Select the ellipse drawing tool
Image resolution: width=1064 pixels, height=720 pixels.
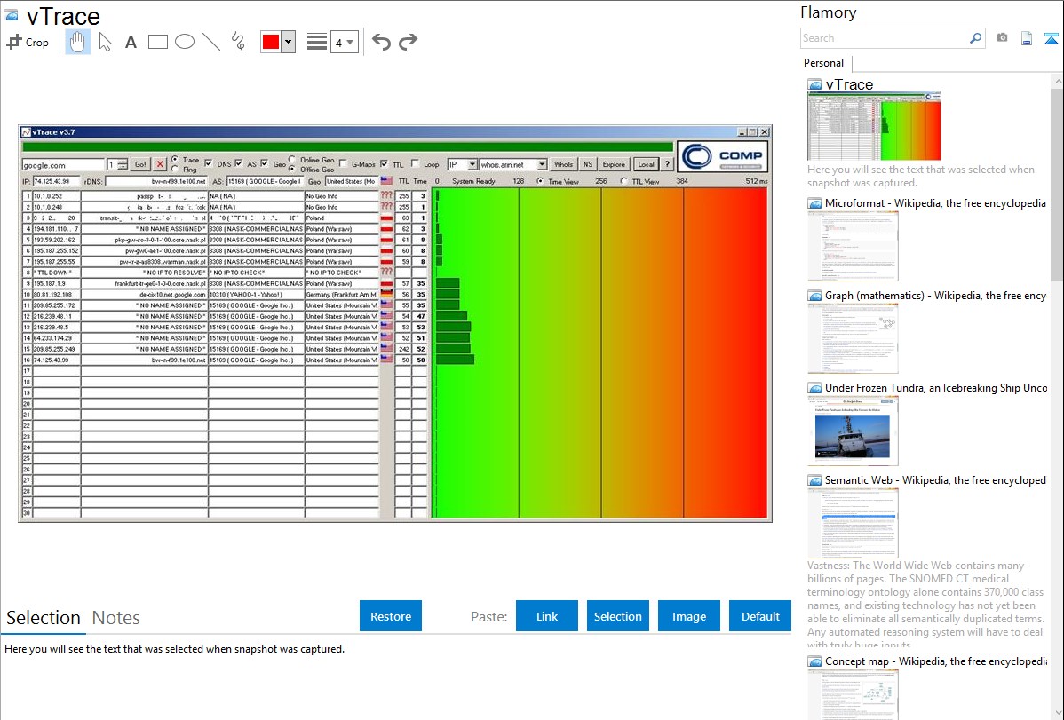(185, 42)
